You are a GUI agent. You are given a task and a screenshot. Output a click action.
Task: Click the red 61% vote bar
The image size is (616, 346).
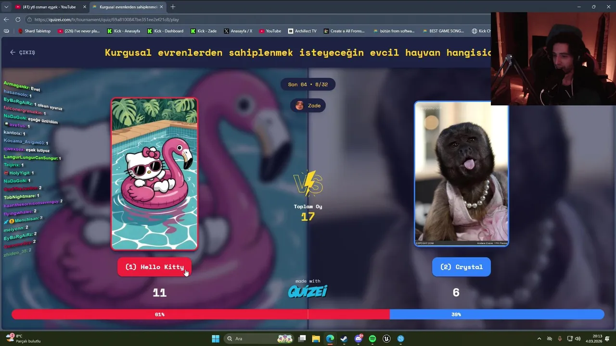point(201,314)
